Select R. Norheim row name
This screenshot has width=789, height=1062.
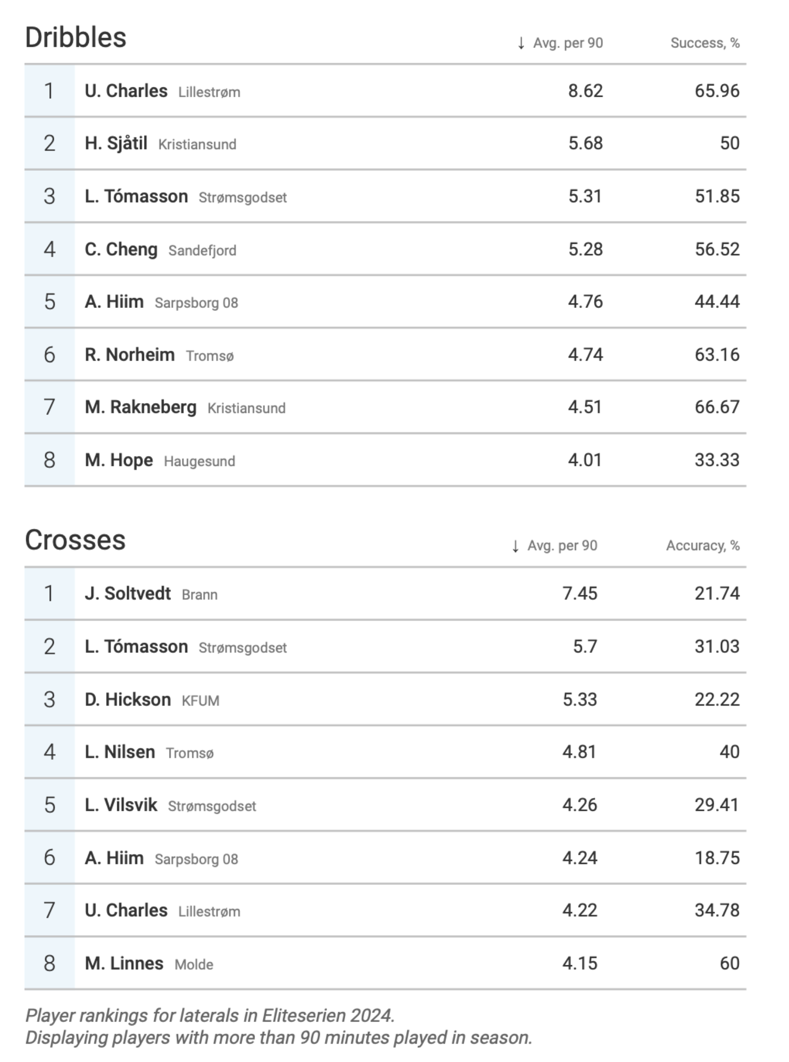(x=130, y=355)
